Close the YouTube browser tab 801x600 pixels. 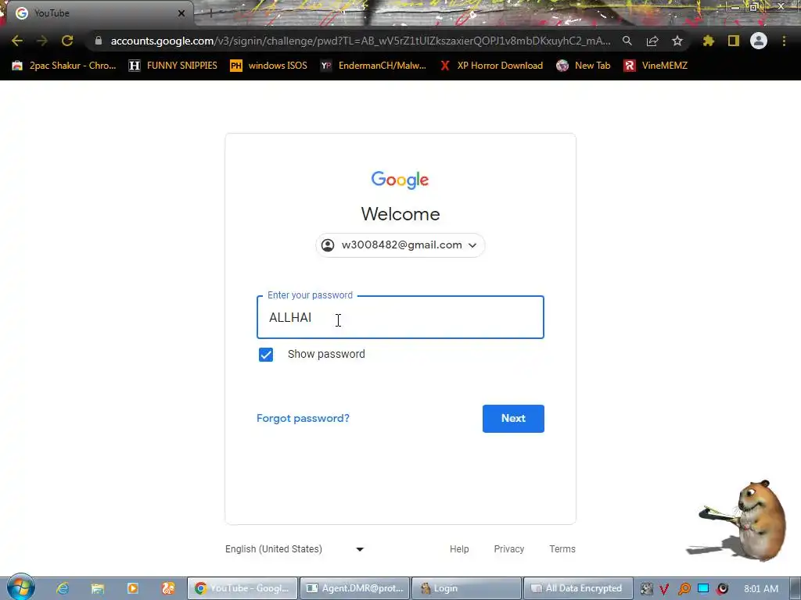click(181, 13)
